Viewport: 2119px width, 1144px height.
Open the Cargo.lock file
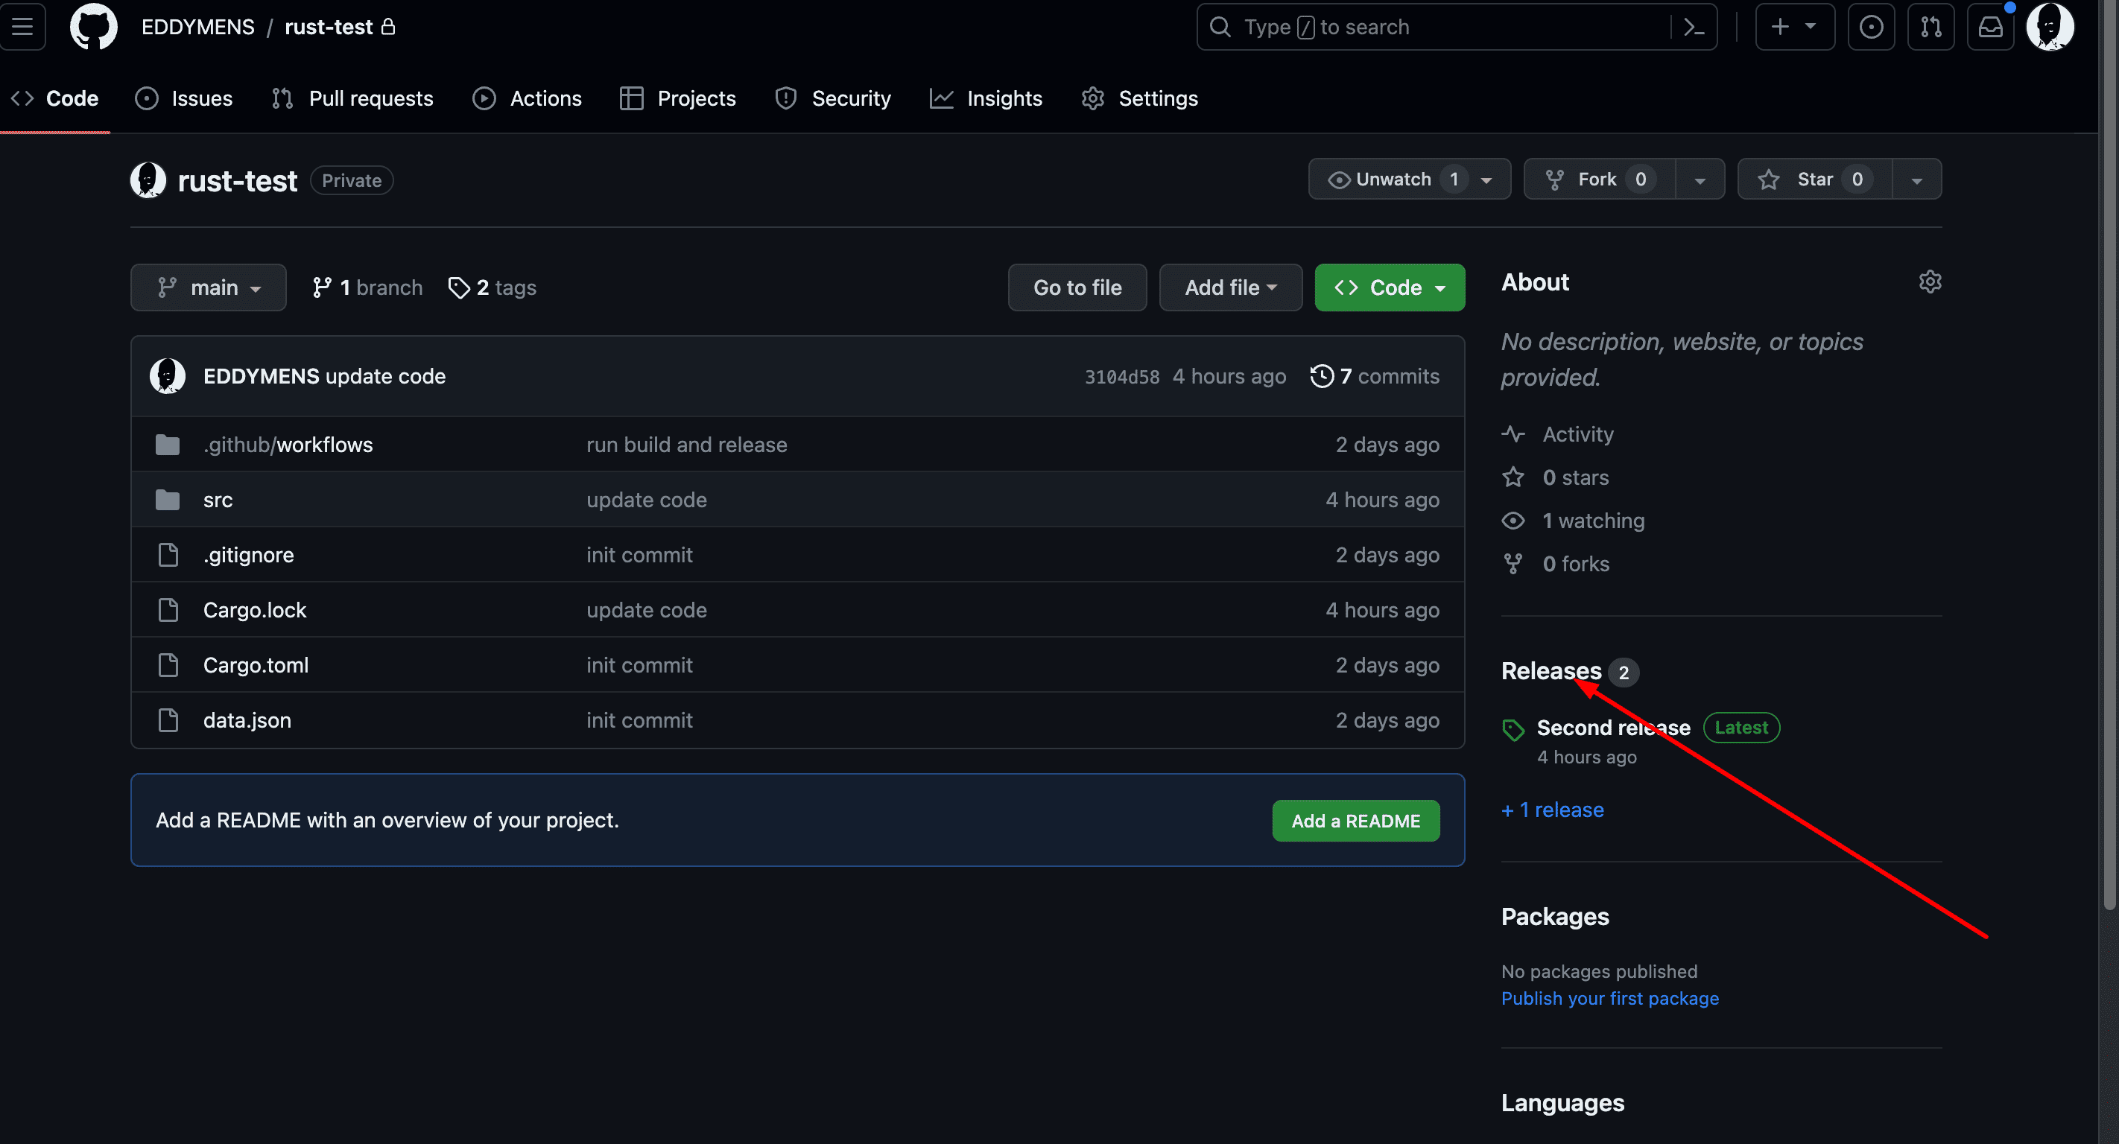(x=255, y=610)
